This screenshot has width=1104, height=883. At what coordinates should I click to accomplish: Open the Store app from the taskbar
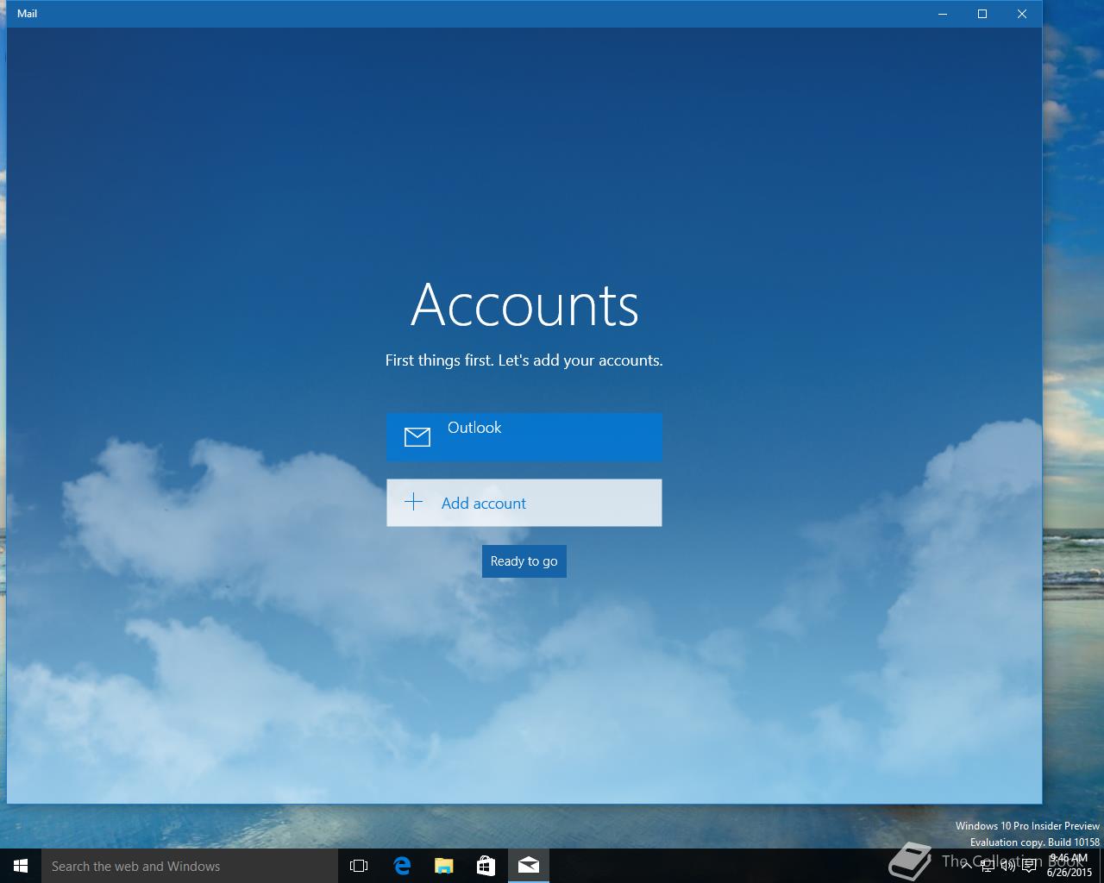coord(486,866)
